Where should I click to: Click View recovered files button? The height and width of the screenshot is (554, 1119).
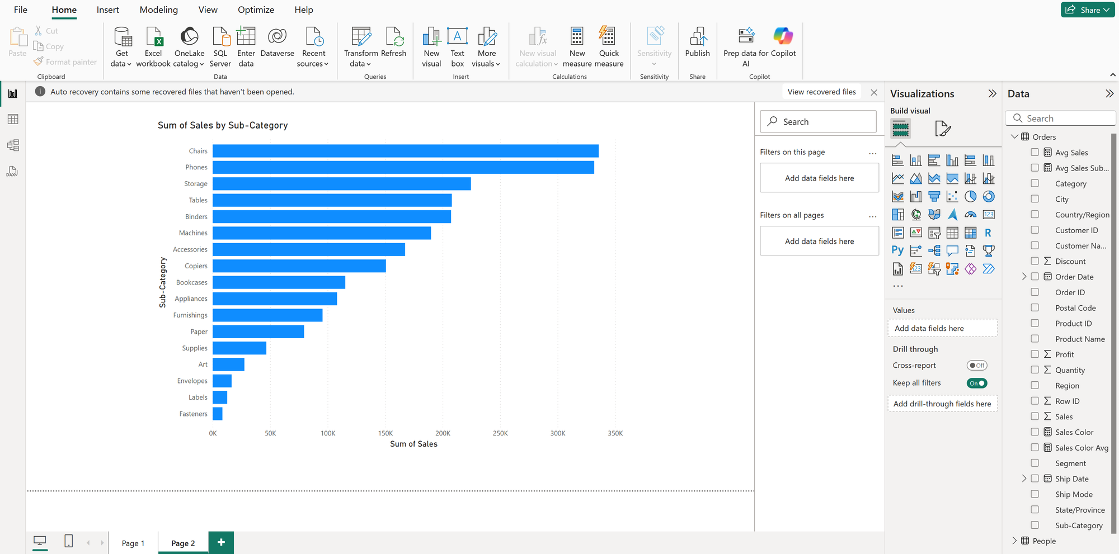[x=821, y=92]
